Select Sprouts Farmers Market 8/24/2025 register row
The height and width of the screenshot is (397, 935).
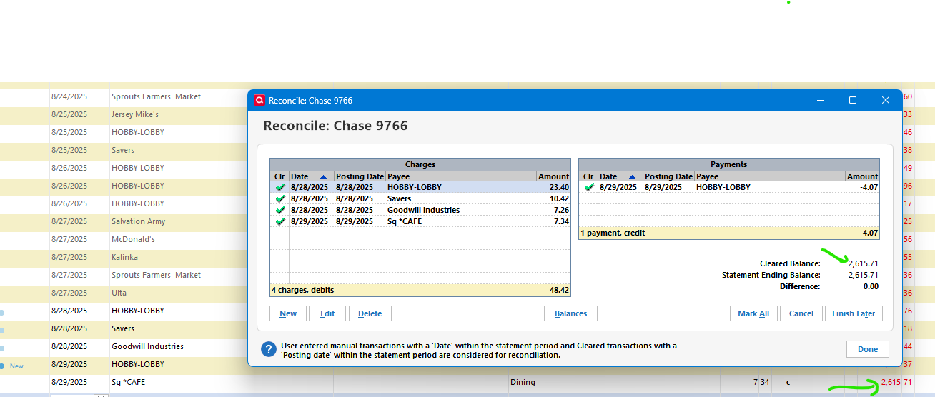click(x=124, y=96)
